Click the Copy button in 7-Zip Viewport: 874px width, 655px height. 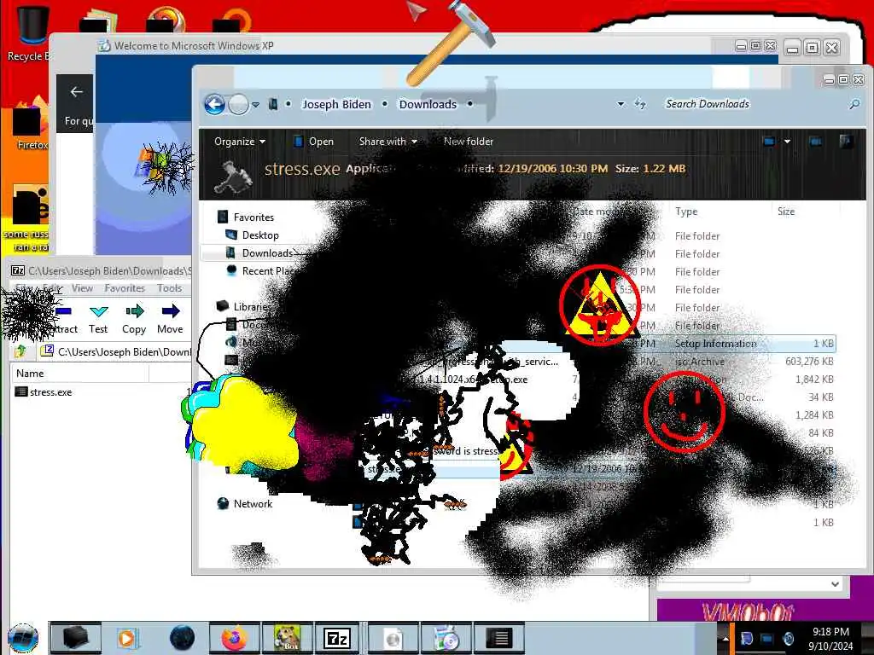tap(134, 319)
